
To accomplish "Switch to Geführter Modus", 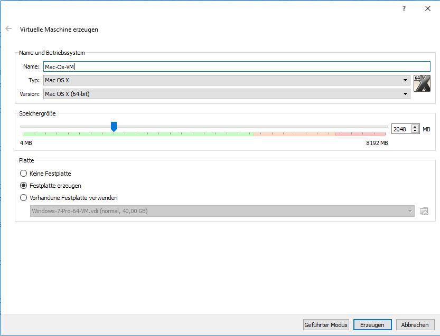I will 326,324.
